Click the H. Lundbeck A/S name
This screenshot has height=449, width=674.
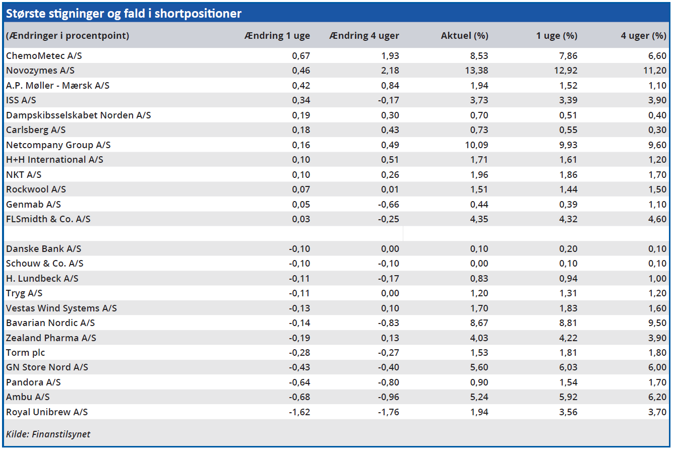point(42,279)
